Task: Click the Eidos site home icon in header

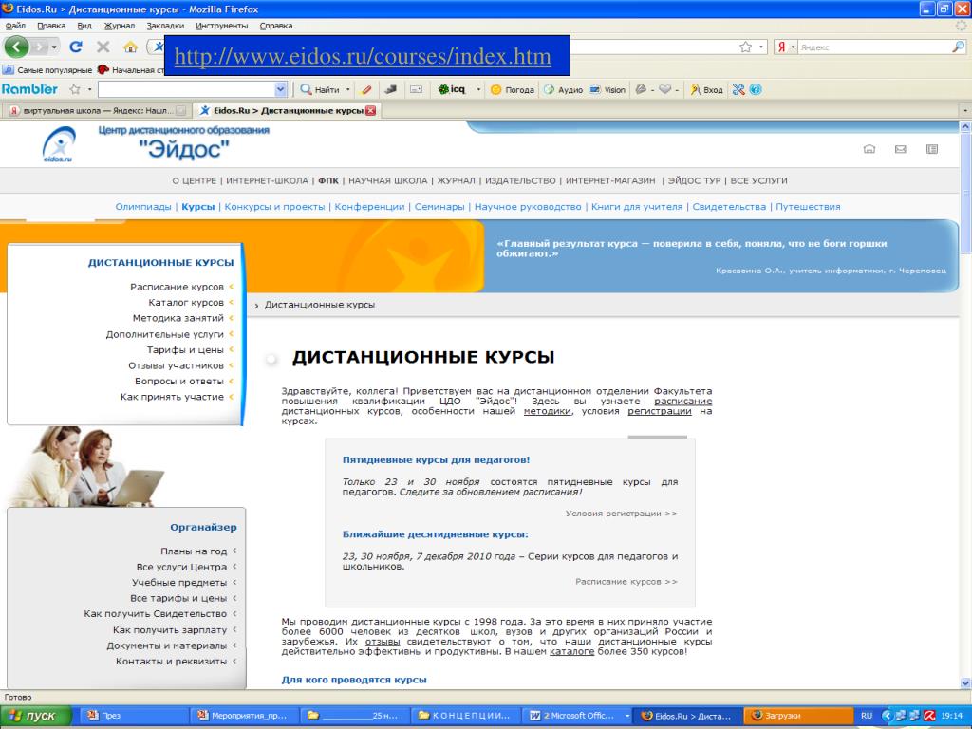Action: coord(869,149)
